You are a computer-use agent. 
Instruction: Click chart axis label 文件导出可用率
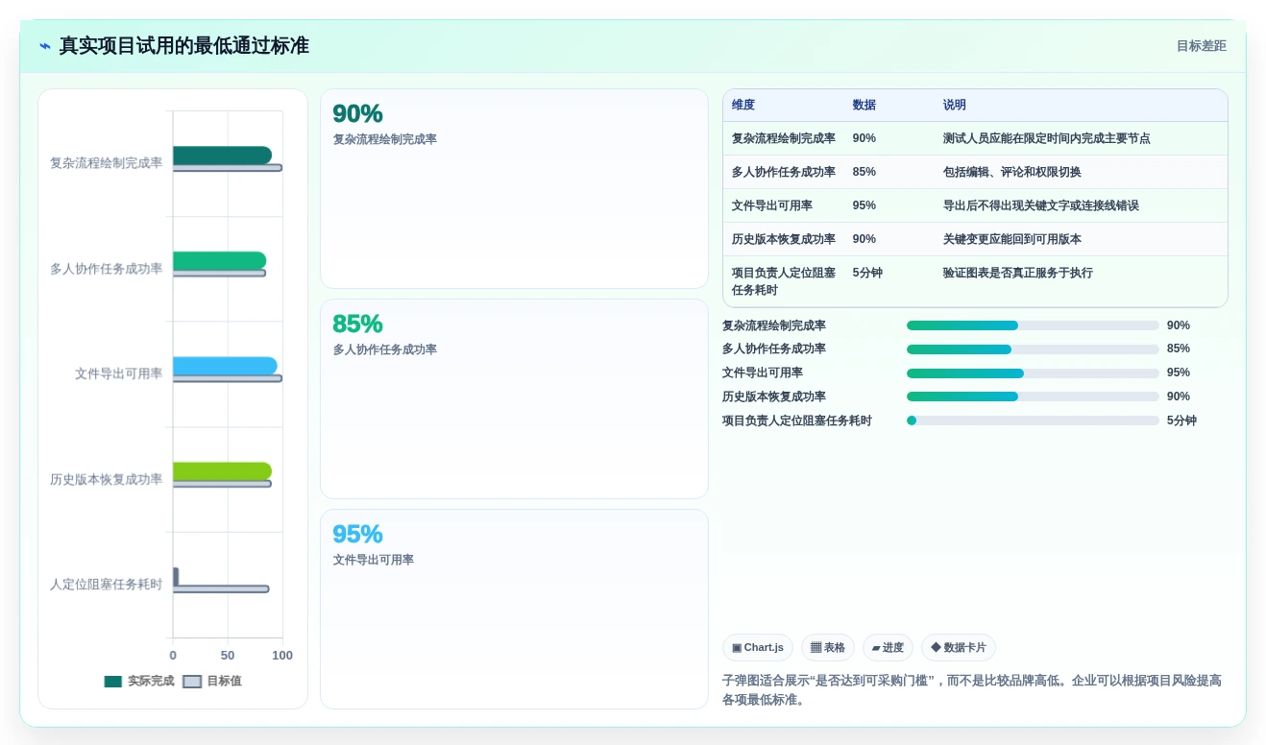point(118,373)
